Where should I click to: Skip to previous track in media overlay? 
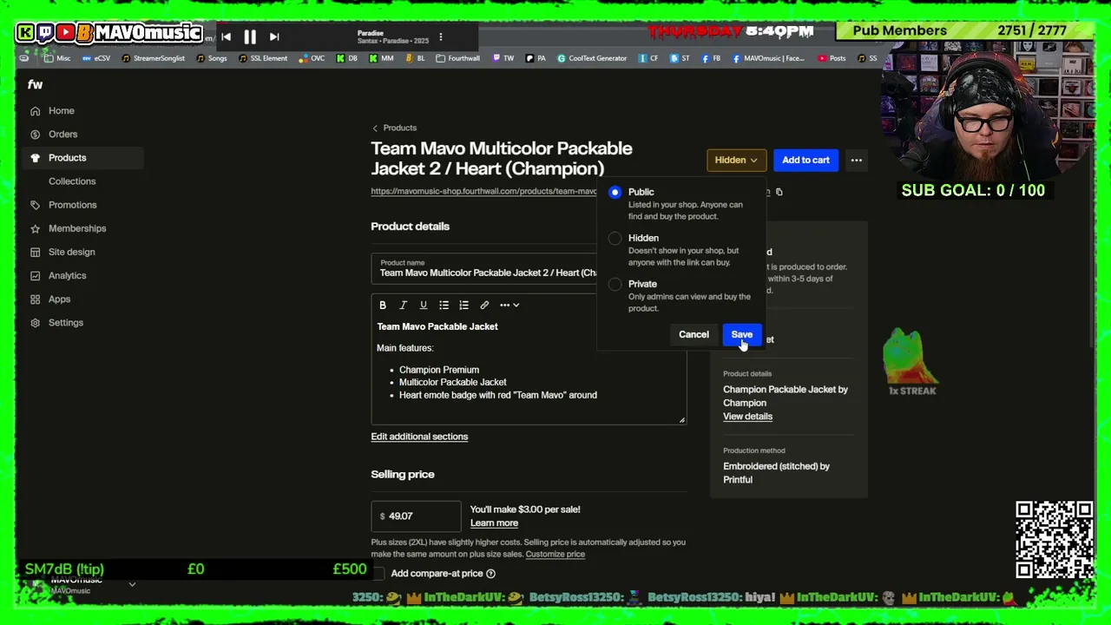coord(226,36)
